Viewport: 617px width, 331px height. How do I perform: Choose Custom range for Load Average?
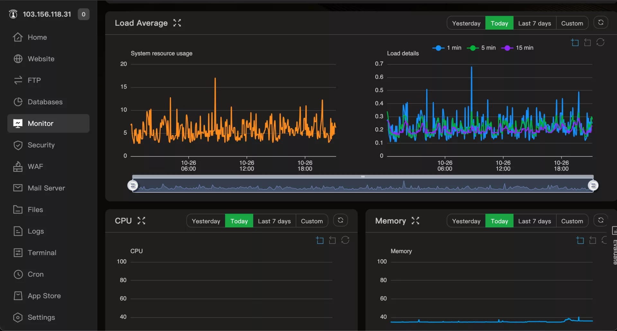coord(572,23)
